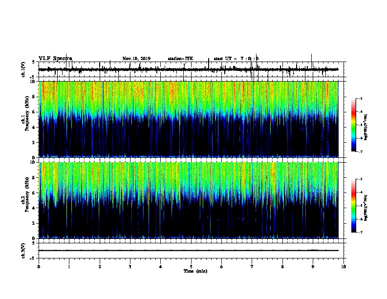Click the "station=ITK" header label
The image size is (387, 299).
180,59
